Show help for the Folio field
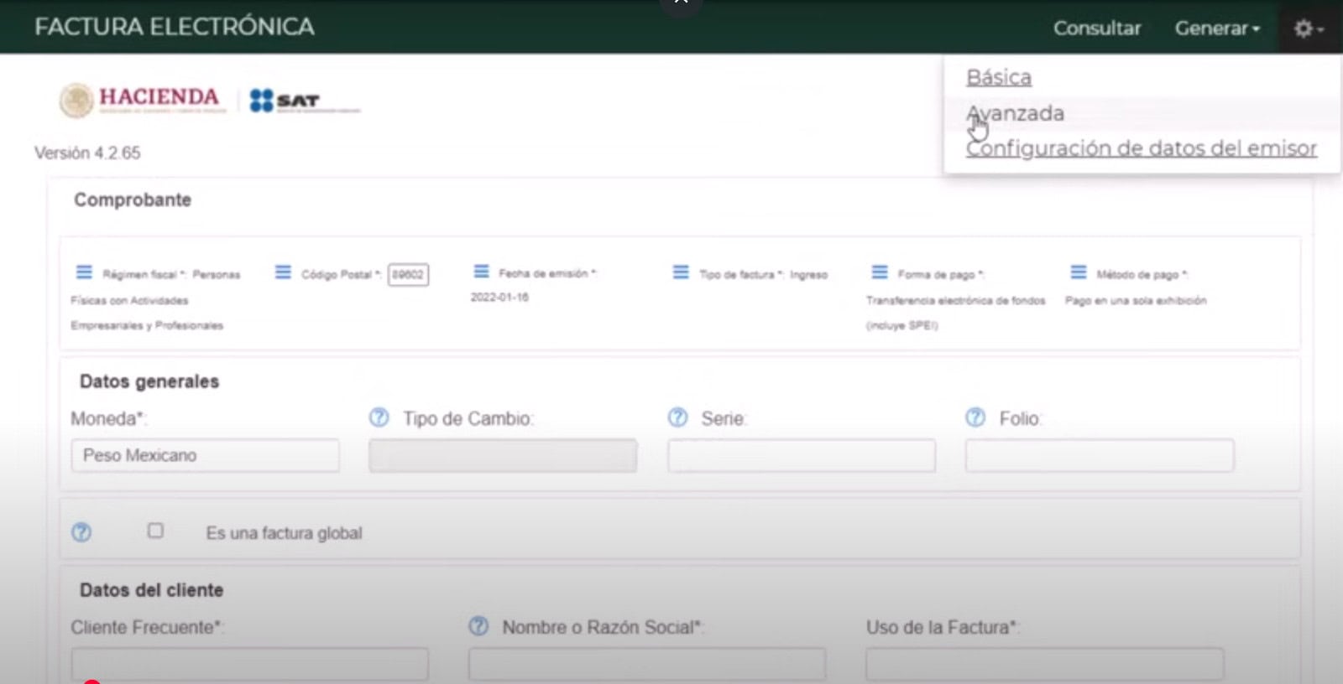Viewport: 1343px width, 684px height. point(975,417)
